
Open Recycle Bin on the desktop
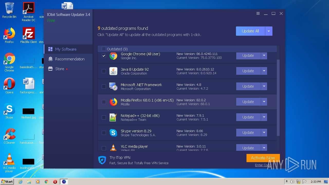9,10
